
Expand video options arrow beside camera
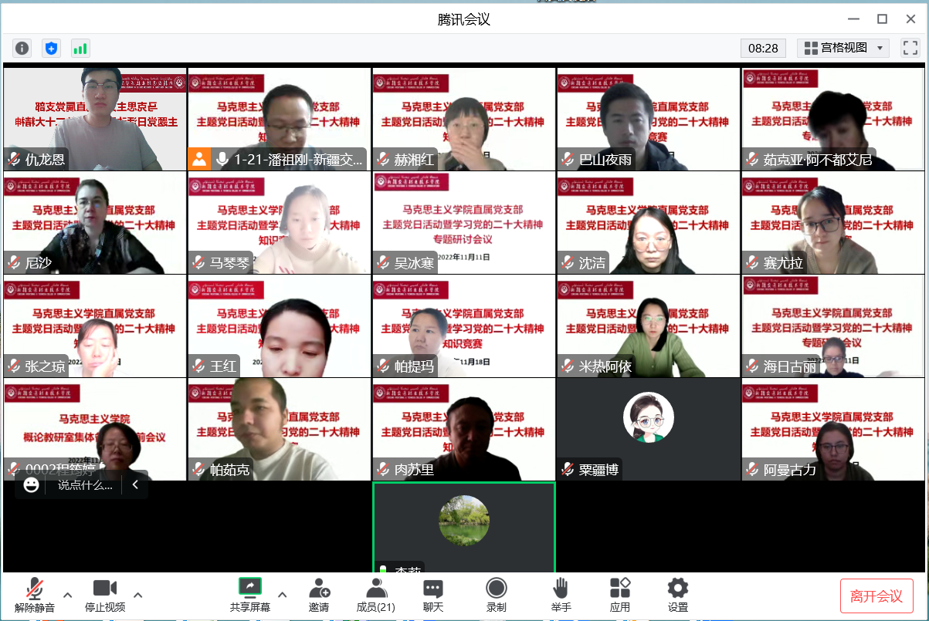click(138, 595)
